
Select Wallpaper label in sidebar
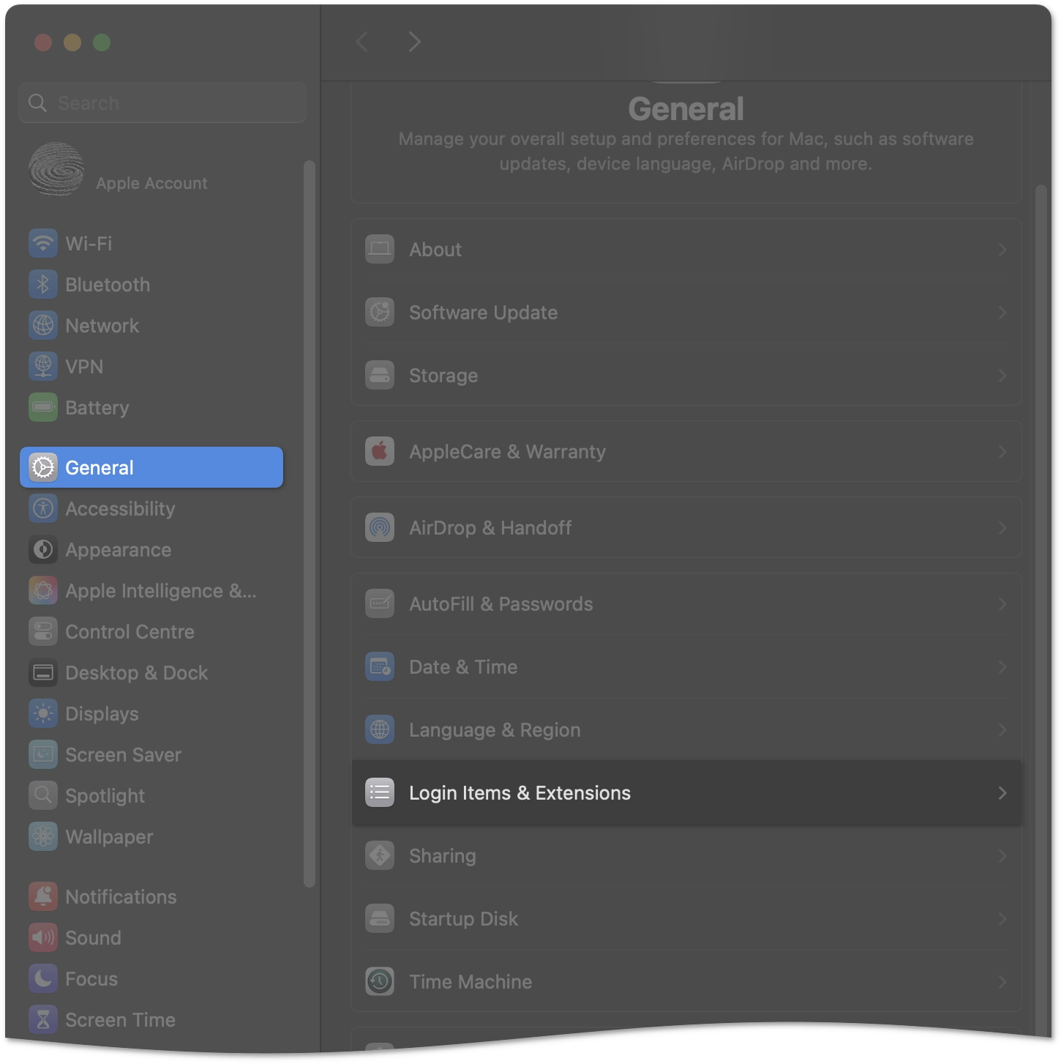tap(109, 837)
